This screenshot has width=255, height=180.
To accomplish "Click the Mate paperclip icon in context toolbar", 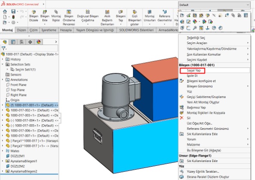I will (x=233, y=15).
